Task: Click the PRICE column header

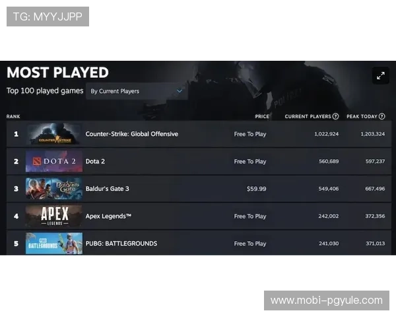Action: click(262, 116)
